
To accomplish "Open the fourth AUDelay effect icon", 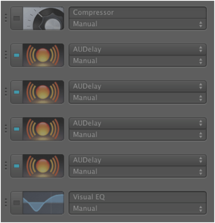I will (x=43, y=166).
